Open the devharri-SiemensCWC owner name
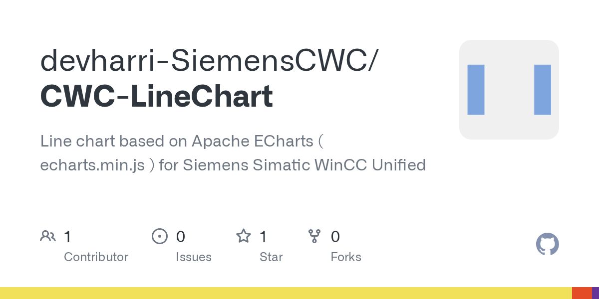Screen dimensions: 599x299 [x=209, y=61]
